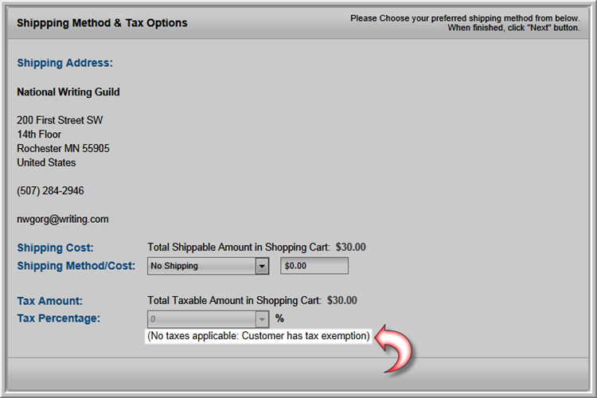
Task: Click the red curved arrow annotation
Action: (395, 349)
